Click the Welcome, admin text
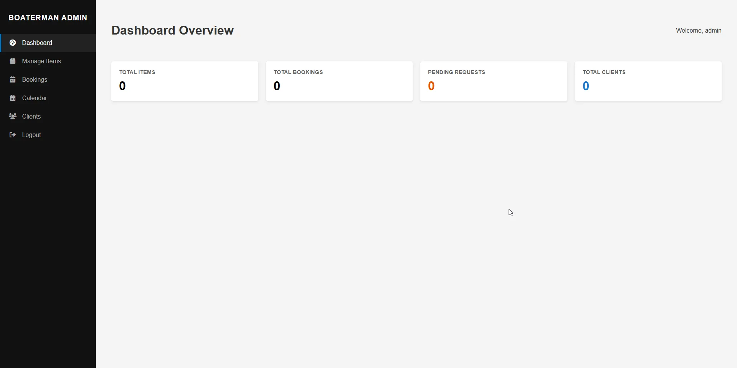 (x=698, y=30)
